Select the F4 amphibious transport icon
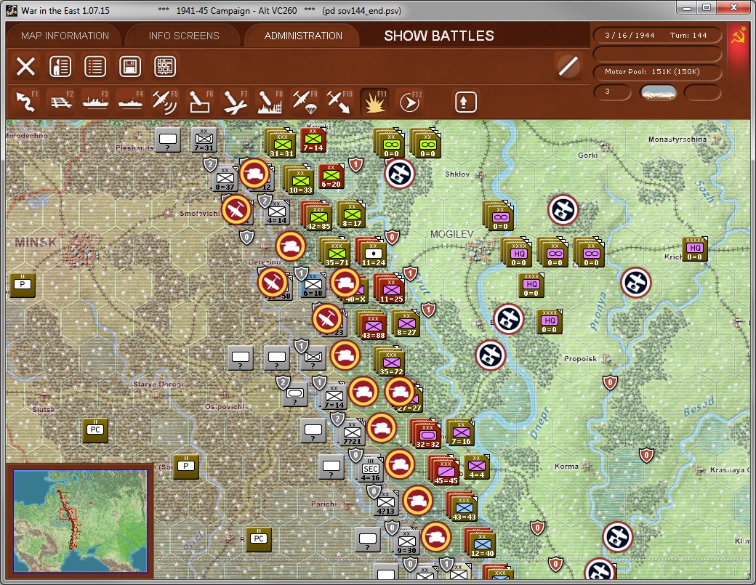 point(130,102)
